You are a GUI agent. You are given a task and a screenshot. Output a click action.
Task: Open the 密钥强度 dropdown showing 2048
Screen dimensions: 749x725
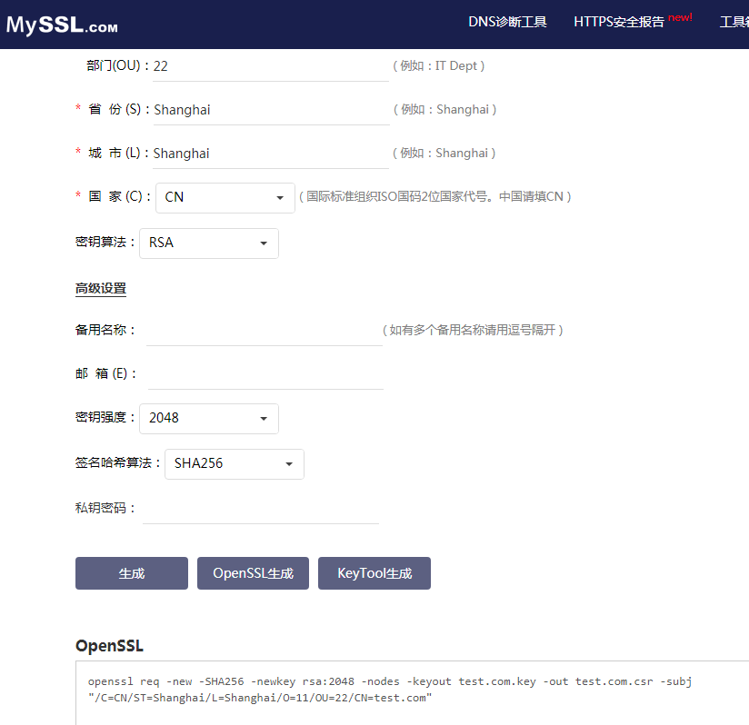pos(208,418)
